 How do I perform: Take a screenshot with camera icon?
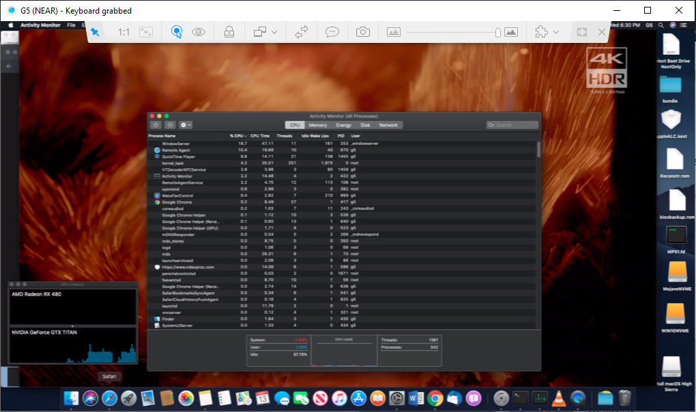pos(362,32)
